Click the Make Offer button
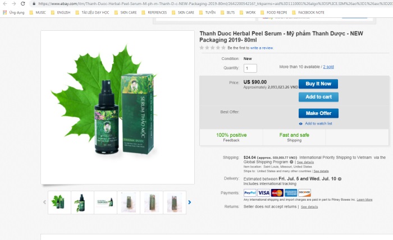The height and width of the screenshot is (240, 393). [x=318, y=113]
